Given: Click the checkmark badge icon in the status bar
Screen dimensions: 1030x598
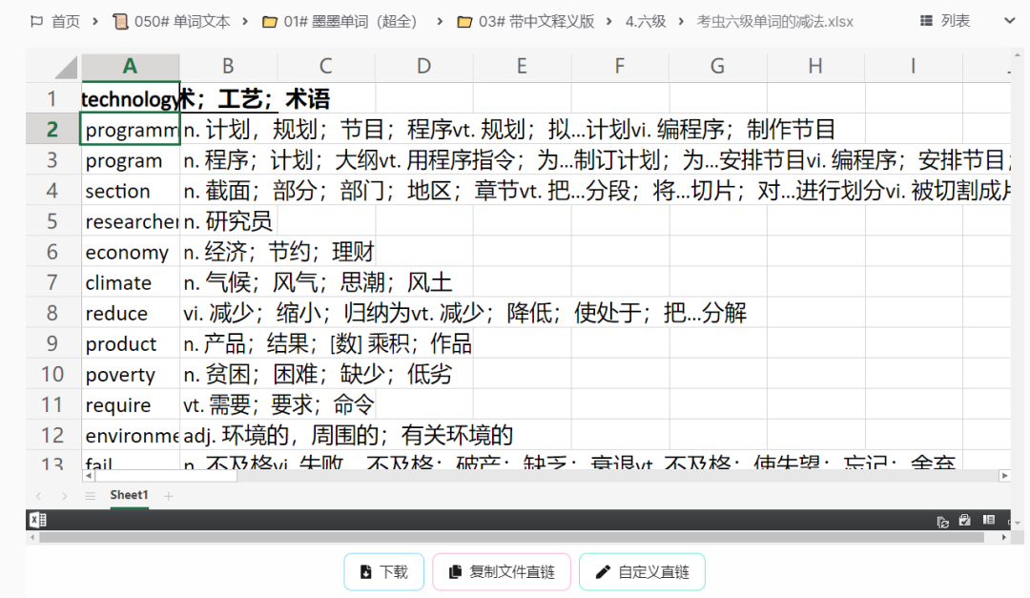Looking at the screenshot, I should 965,520.
